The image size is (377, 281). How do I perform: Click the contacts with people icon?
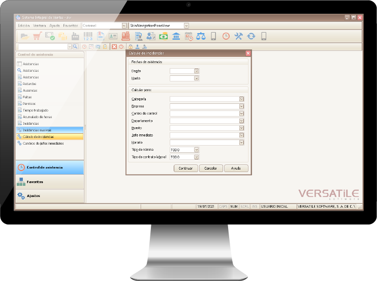click(151, 36)
